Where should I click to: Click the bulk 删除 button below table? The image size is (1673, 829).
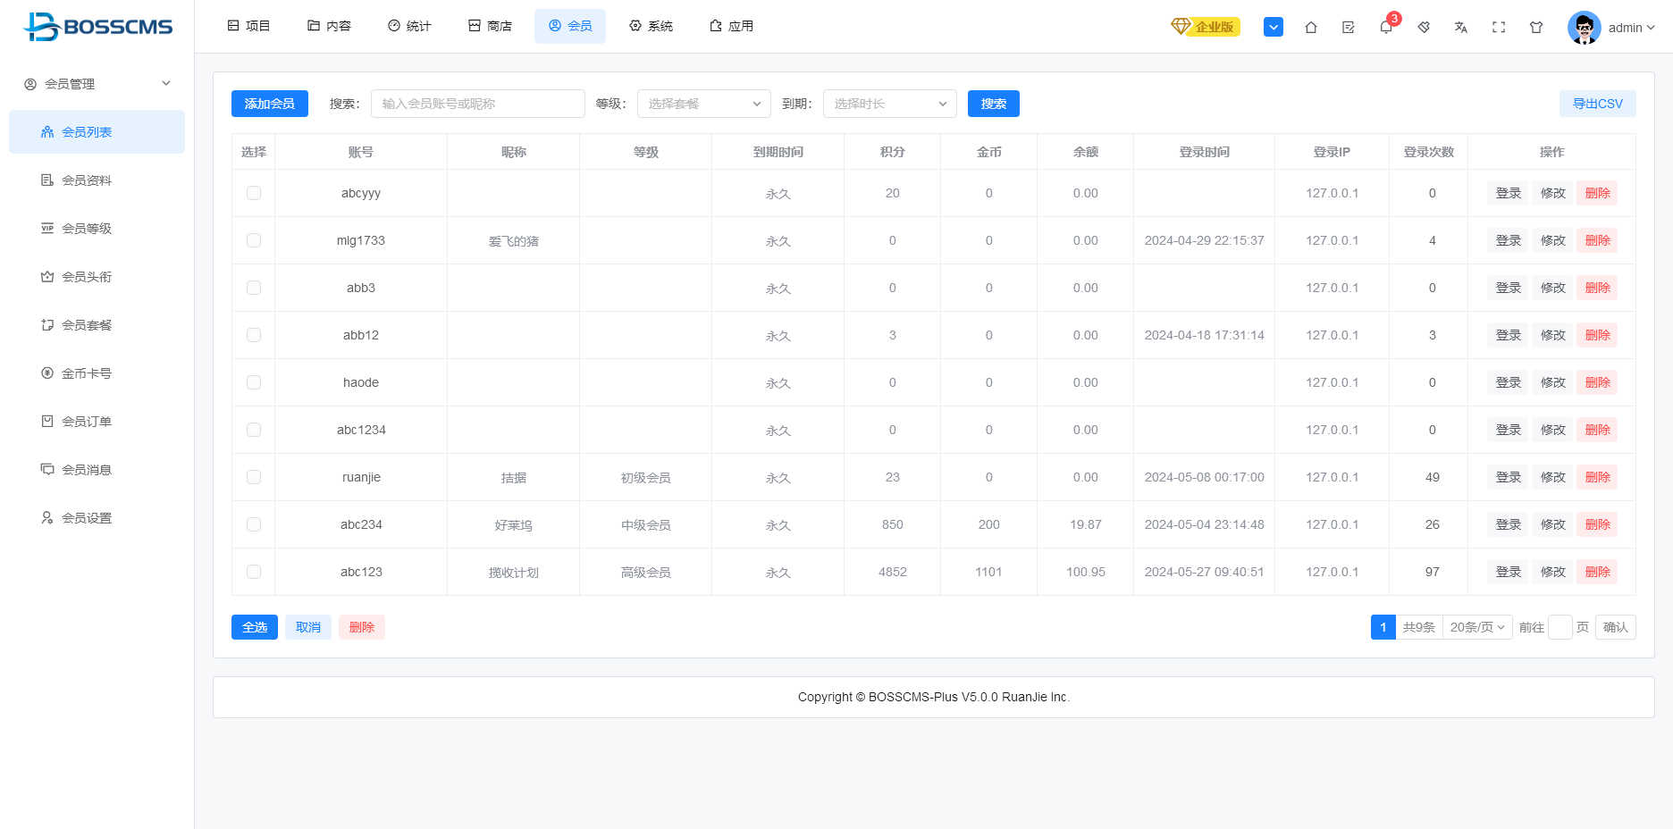(362, 627)
